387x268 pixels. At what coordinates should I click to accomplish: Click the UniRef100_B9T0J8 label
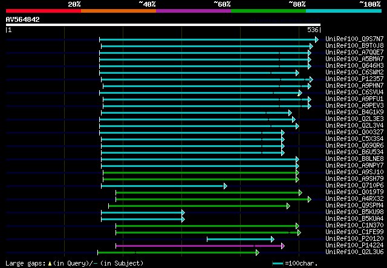pos(354,45)
